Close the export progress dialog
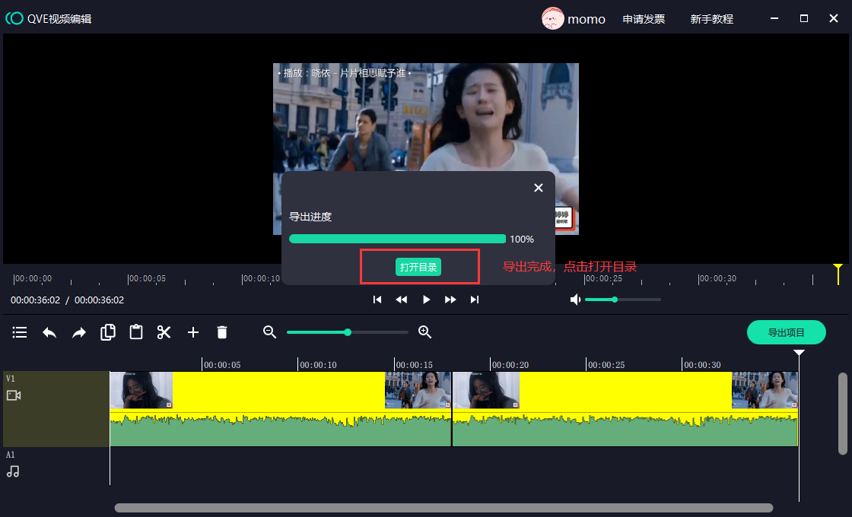852x517 pixels. click(539, 188)
